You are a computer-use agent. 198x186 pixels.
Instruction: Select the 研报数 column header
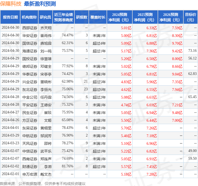tap(82, 17)
